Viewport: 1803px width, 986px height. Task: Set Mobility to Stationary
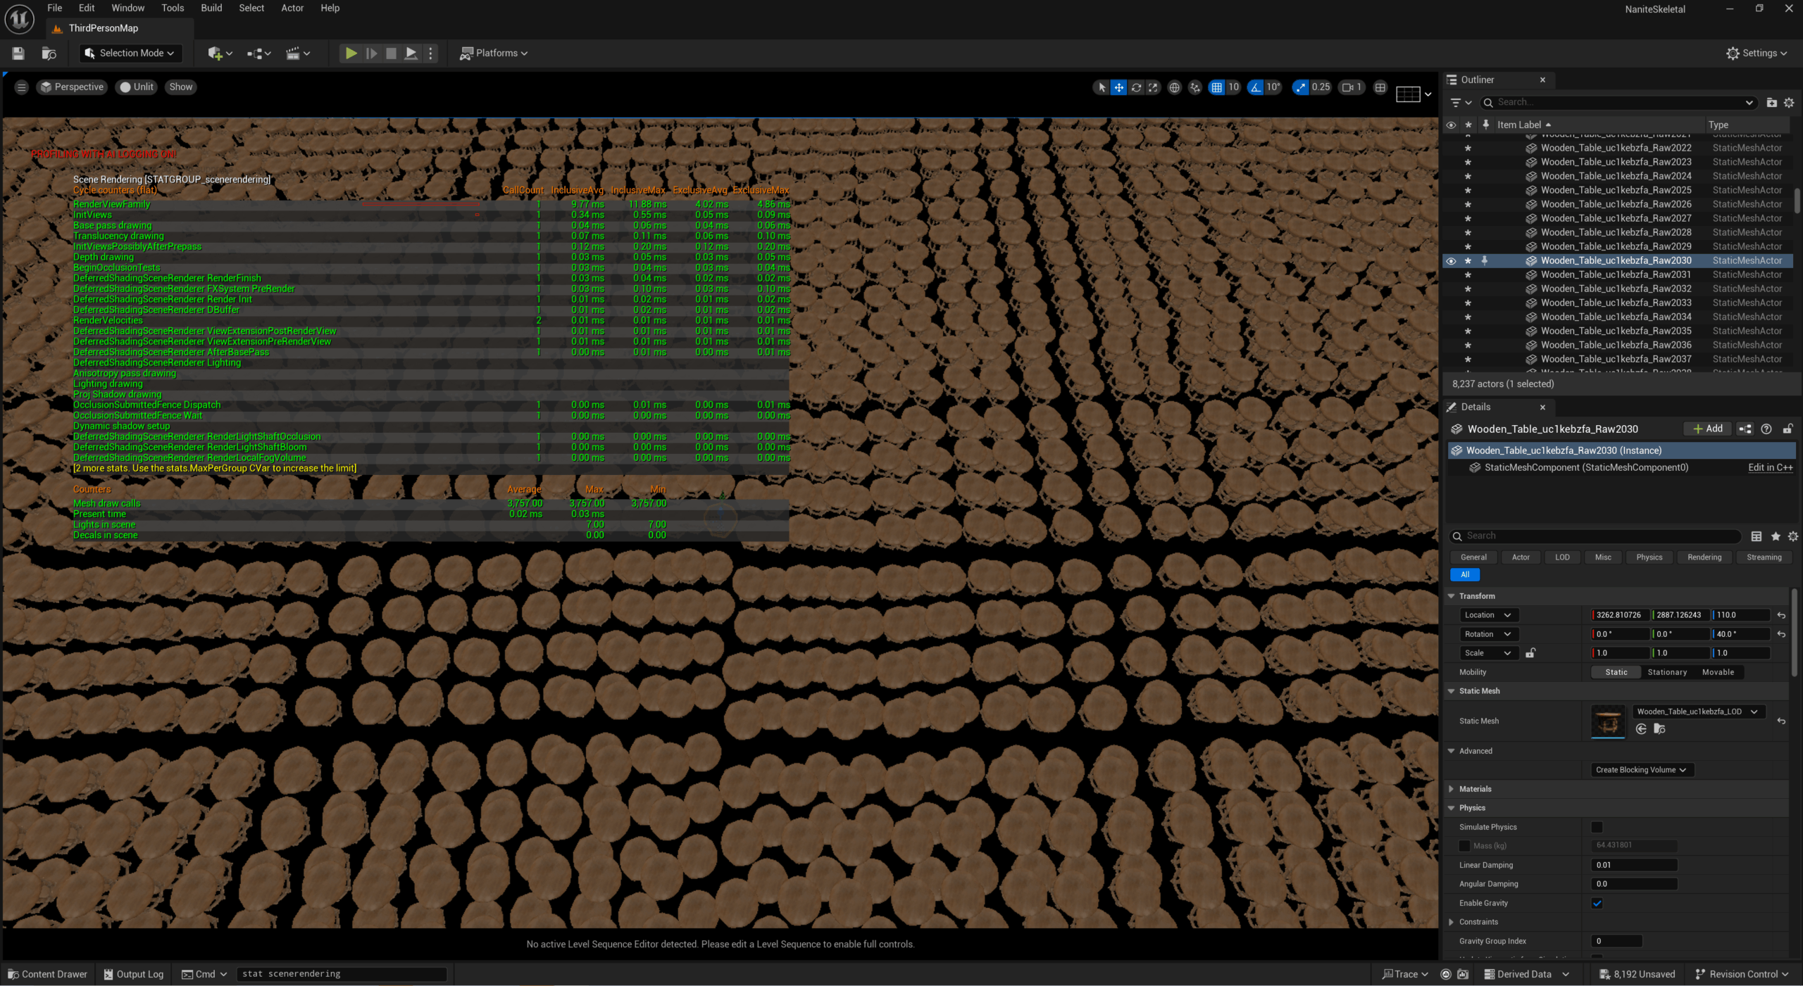point(1667,673)
